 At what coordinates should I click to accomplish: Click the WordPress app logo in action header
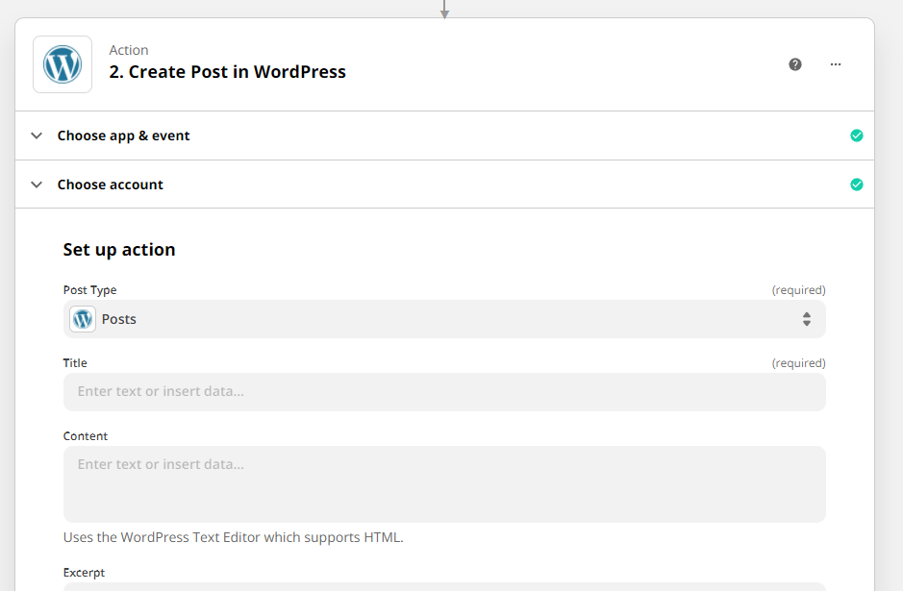click(x=63, y=64)
